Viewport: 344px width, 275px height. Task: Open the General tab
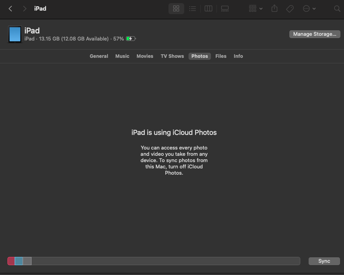click(99, 56)
